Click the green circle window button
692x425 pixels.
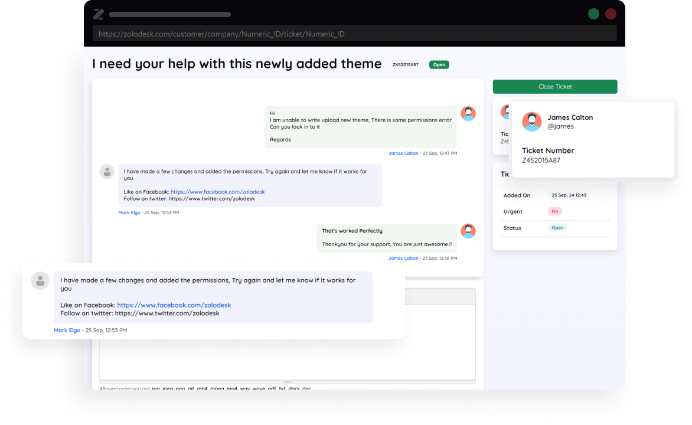[x=593, y=14]
